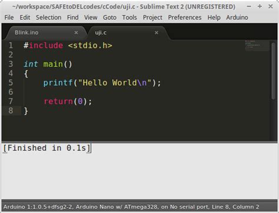The width and height of the screenshot is (279, 213).
Task: Open the Find menu
Action: click(72, 18)
